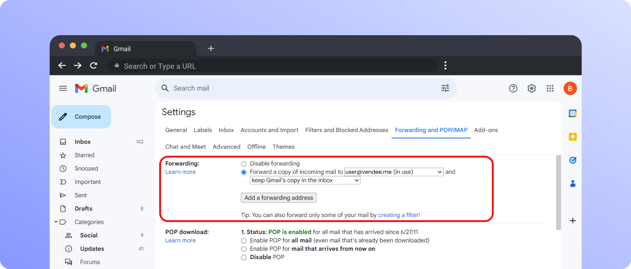Follow the creating a filter link
631x269 pixels.
click(x=399, y=215)
